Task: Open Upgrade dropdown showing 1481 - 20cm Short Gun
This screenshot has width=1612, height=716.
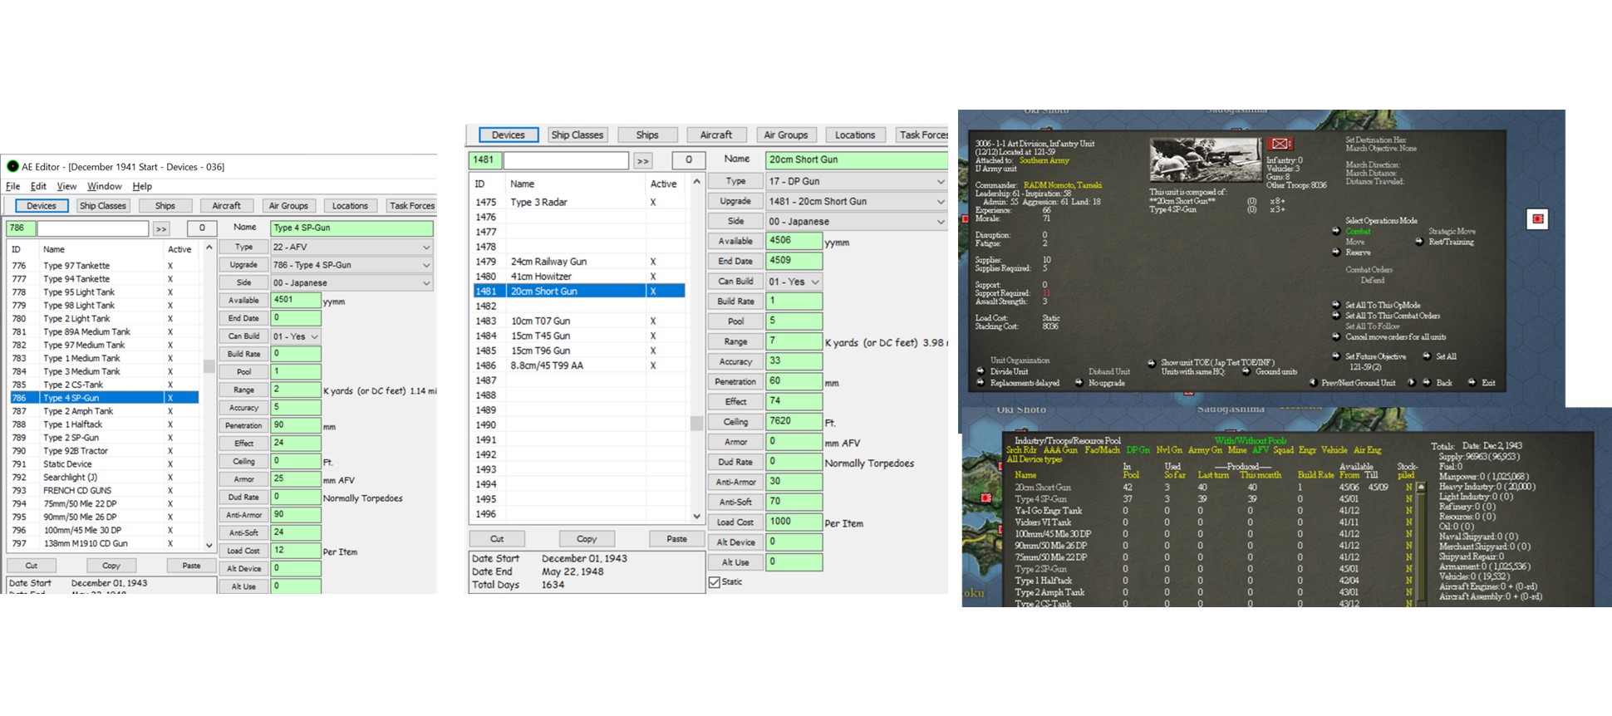Action: pyautogui.click(x=857, y=201)
